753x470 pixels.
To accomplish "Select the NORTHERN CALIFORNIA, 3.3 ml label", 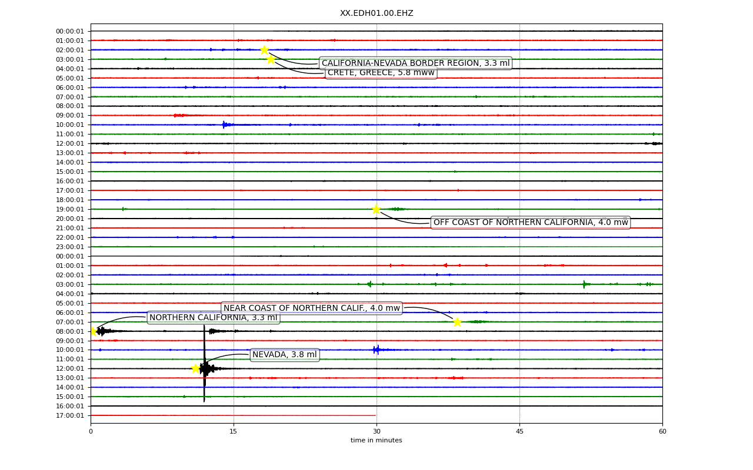I will [x=213, y=318].
